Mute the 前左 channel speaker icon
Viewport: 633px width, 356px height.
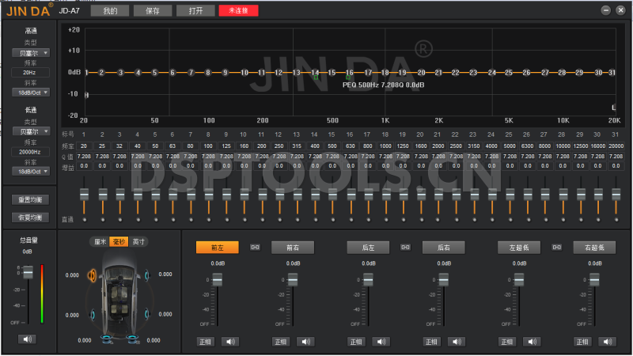point(229,342)
